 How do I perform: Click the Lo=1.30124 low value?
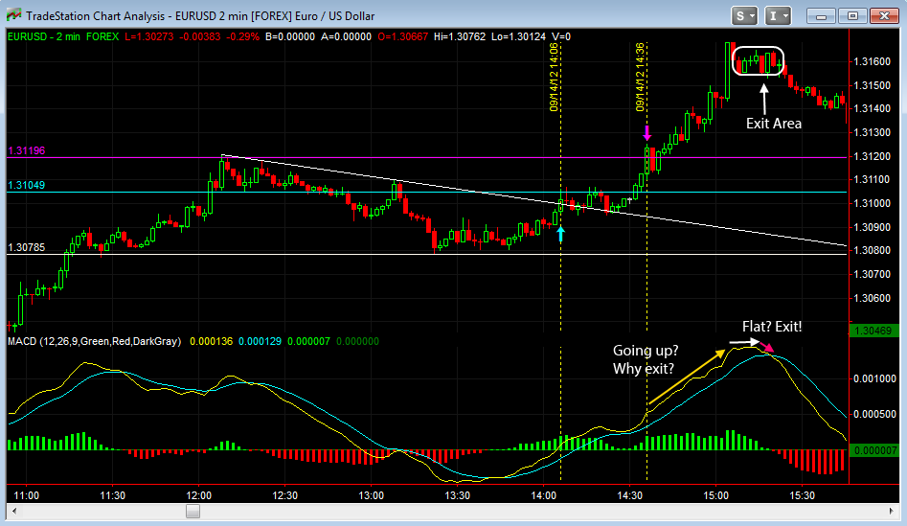tap(519, 36)
